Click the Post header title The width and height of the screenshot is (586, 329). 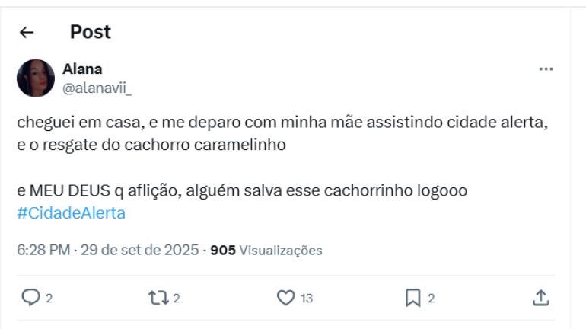(x=90, y=32)
